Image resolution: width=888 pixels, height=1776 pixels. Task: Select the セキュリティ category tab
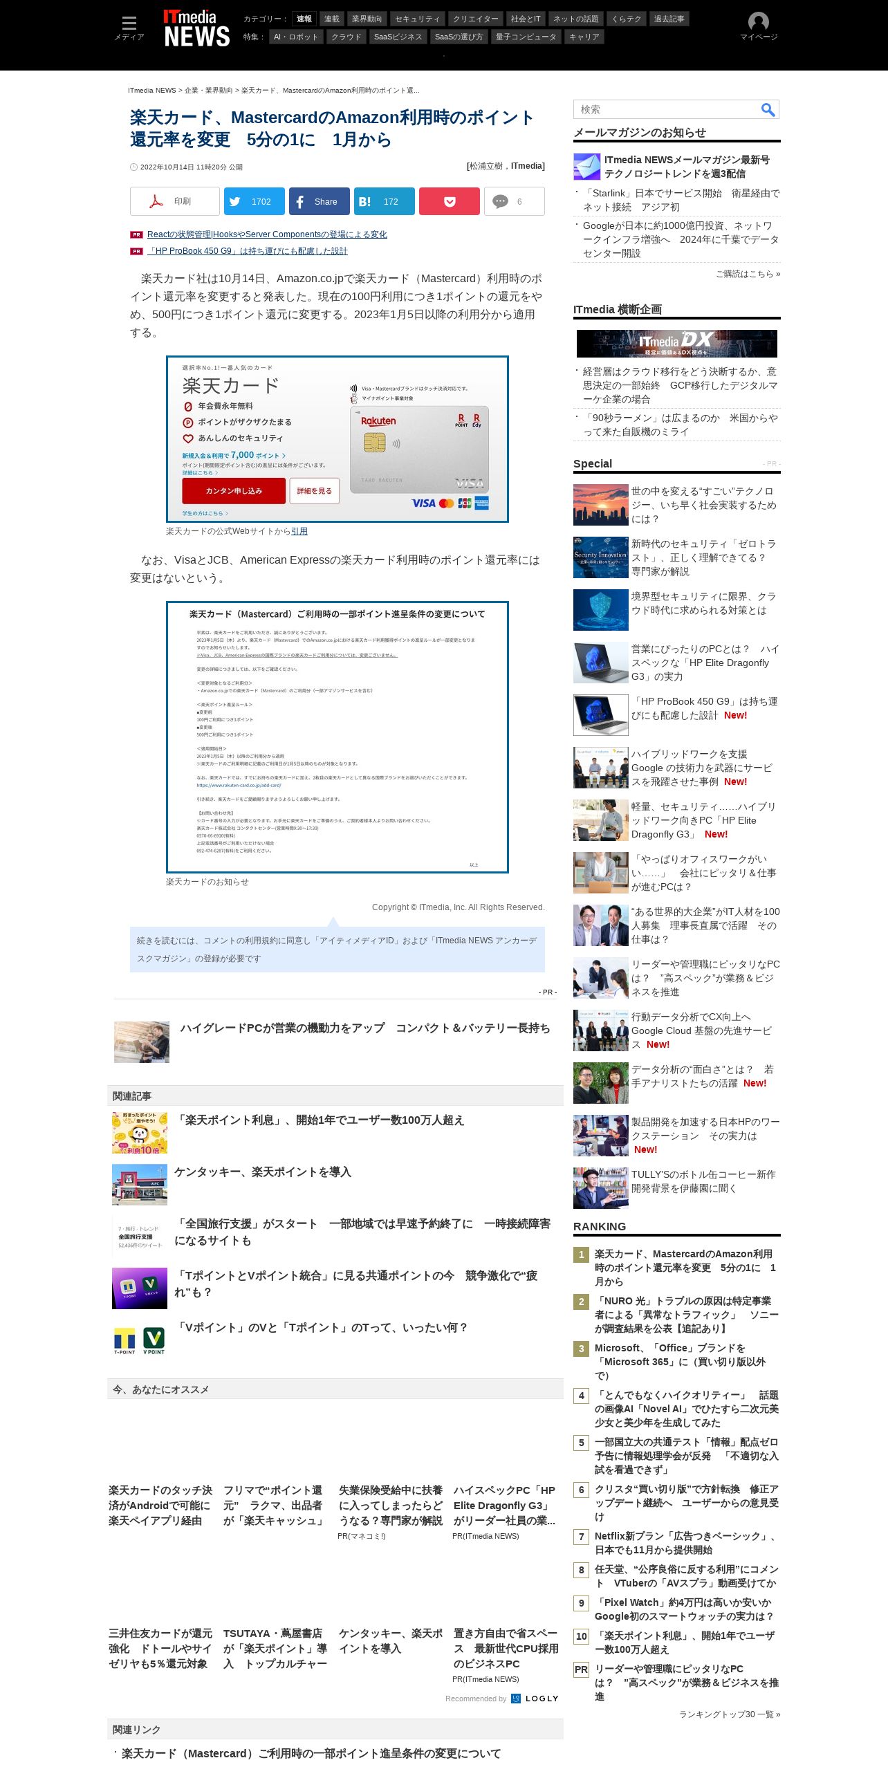pos(418,19)
